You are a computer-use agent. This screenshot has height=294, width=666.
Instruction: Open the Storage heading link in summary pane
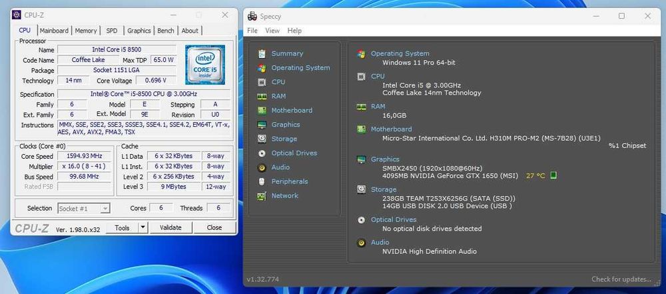(384, 189)
